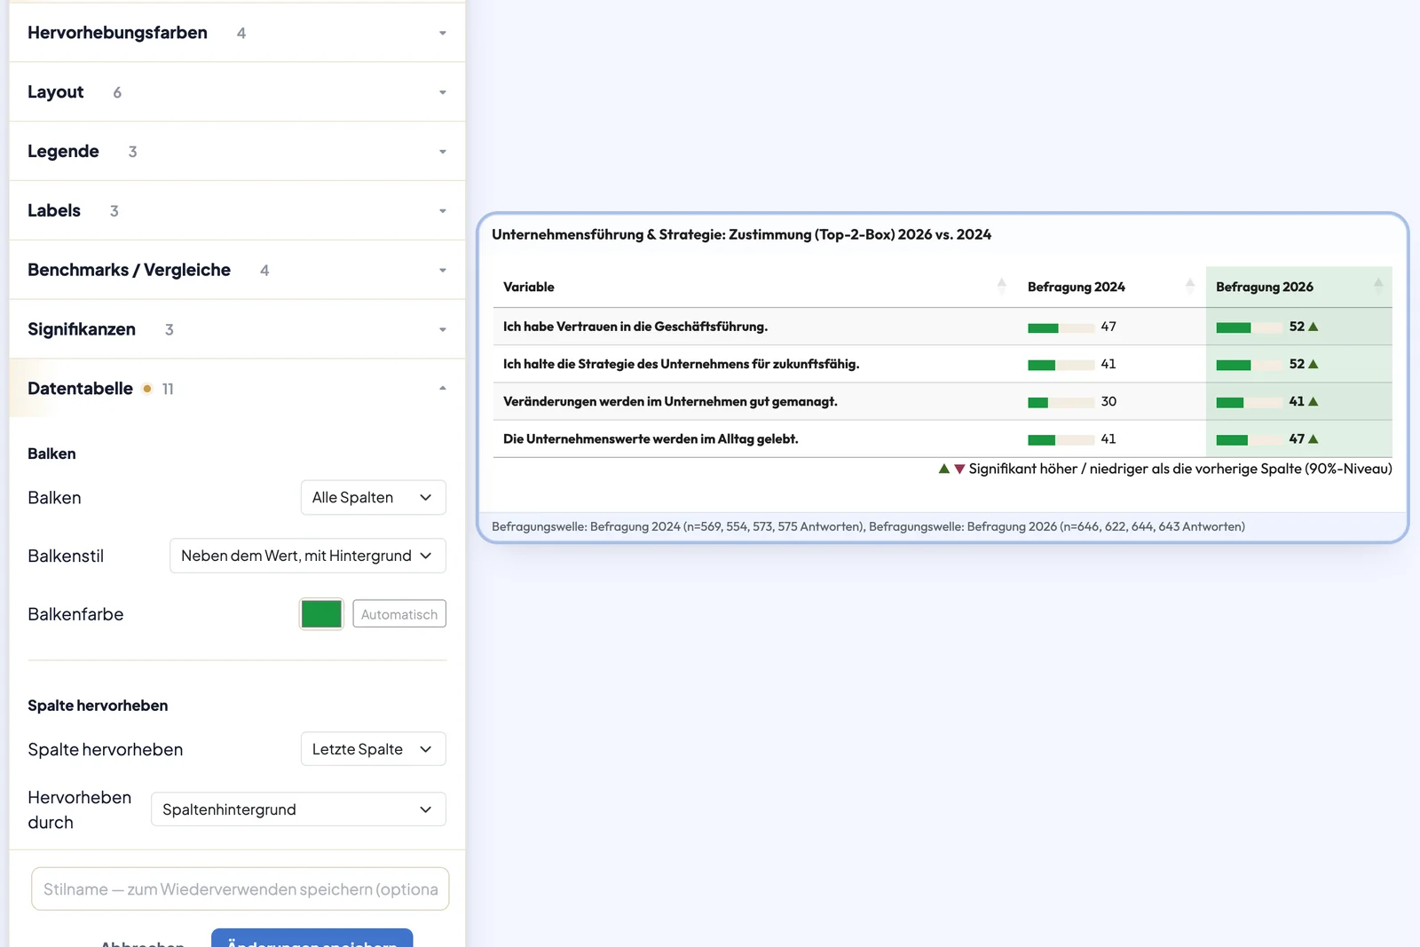Click the Änderungen speichern button
The image size is (1420, 947).
coord(312,939)
